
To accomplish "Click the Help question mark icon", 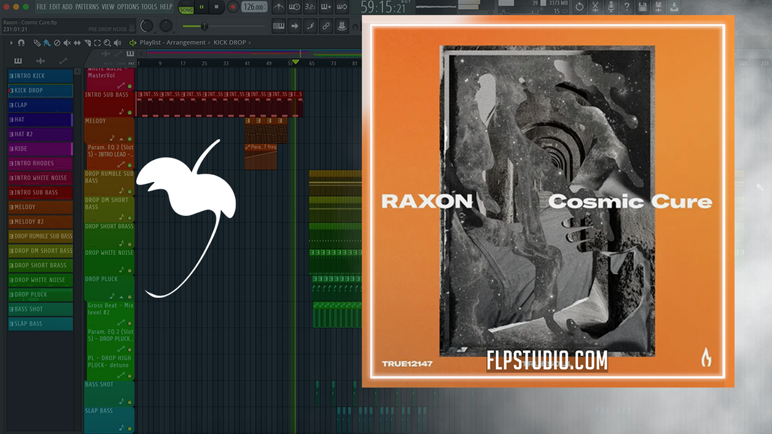I will coord(627,6).
